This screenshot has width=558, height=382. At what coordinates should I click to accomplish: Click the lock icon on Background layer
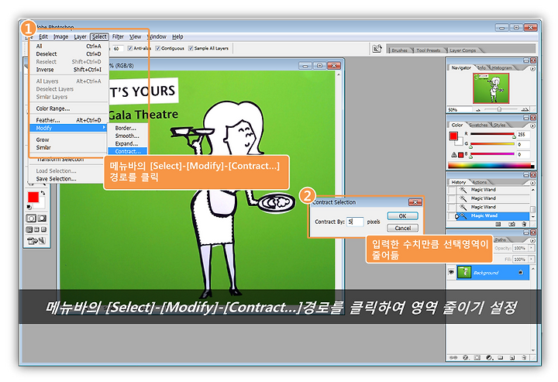pyautogui.click(x=521, y=273)
